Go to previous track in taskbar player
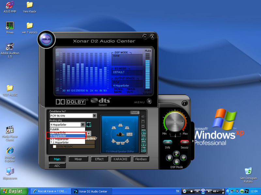The height and width of the screenshot is (195, 261). point(197,191)
